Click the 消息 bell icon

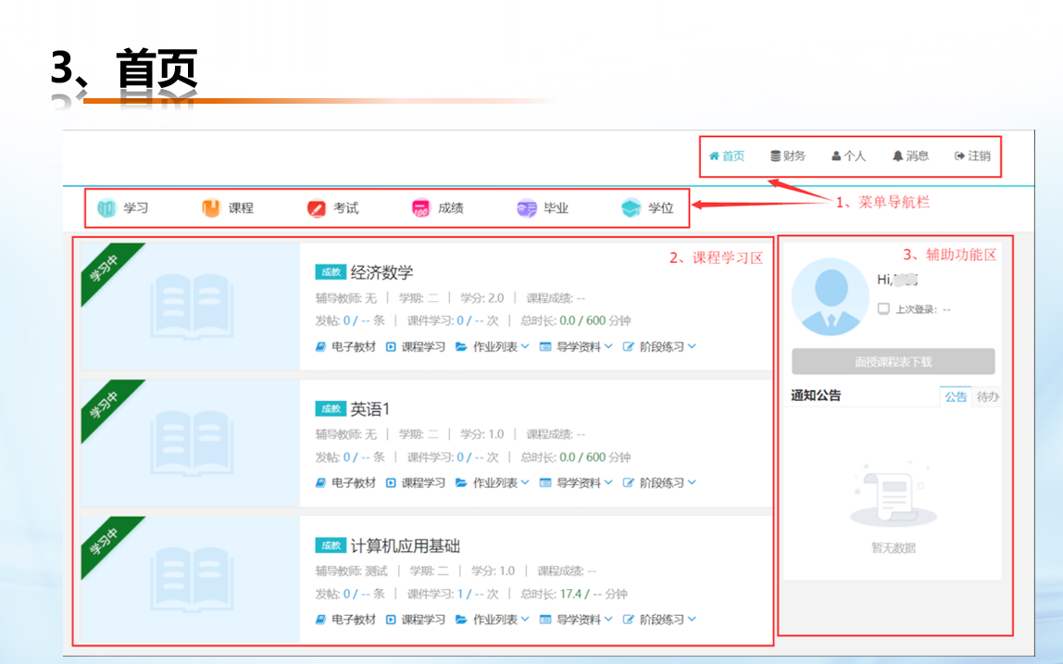click(x=897, y=157)
